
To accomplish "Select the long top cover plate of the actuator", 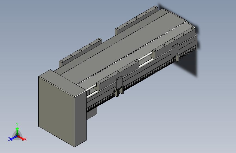I will [x=123, y=48].
